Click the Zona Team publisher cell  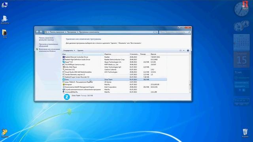point(108,80)
